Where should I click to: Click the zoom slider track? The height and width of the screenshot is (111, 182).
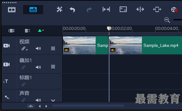point(178,20)
